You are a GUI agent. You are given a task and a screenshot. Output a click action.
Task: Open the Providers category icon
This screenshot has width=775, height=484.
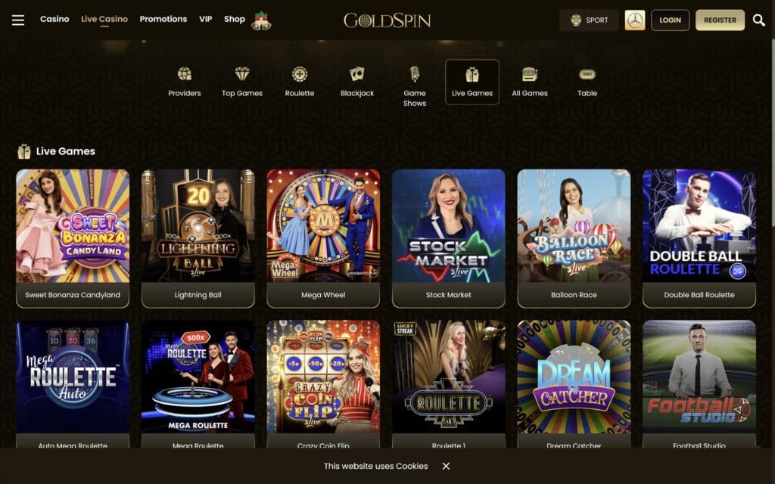[x=185, y=74]
